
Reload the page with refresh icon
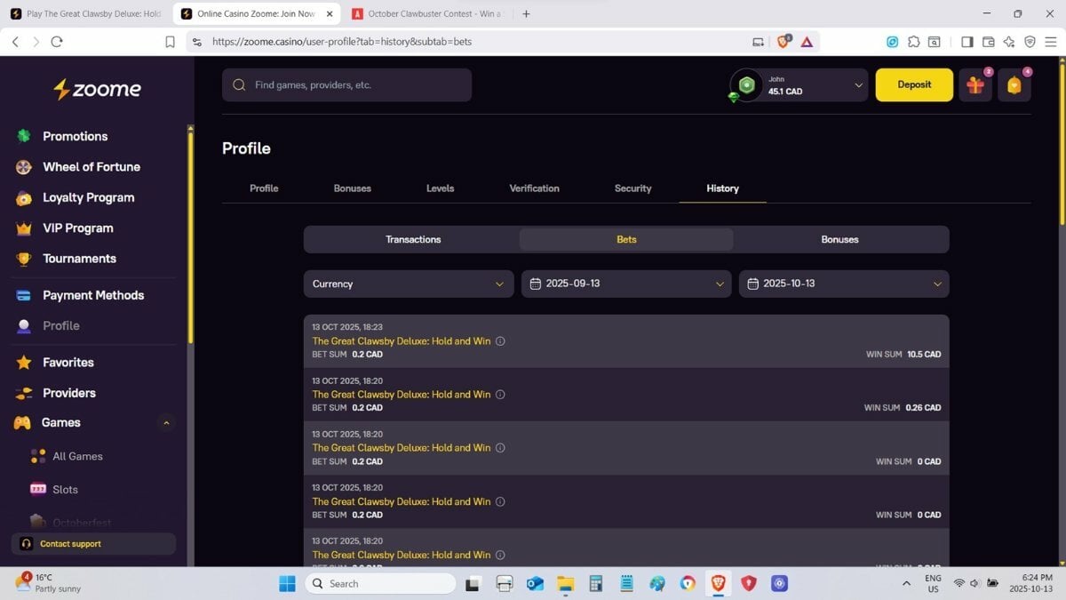(x=57, y=42)
